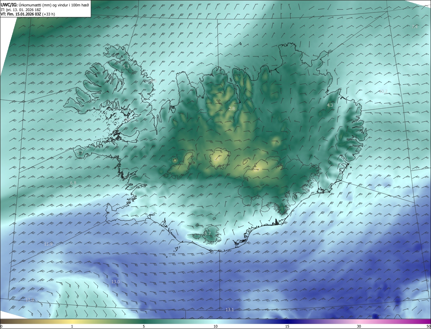Click the 7.4 value label on the map
Viewport: 431px width, 329px height.
click(415, 27)
